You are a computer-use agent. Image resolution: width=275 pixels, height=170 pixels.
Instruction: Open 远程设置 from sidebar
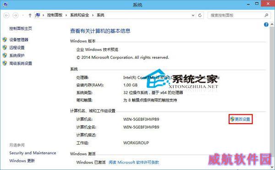(x=17, y=48)
